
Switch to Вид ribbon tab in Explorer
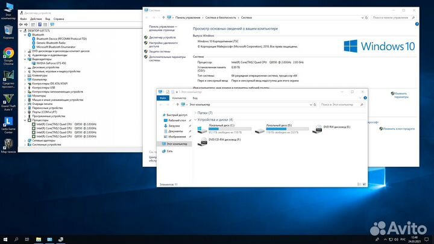[195, 98]
